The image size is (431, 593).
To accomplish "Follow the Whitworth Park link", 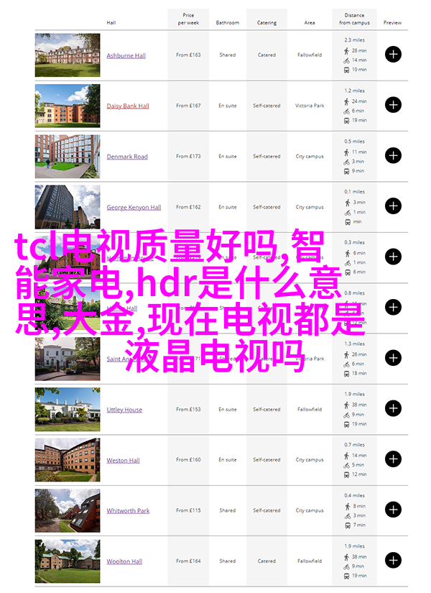I will tap(128, 510).
